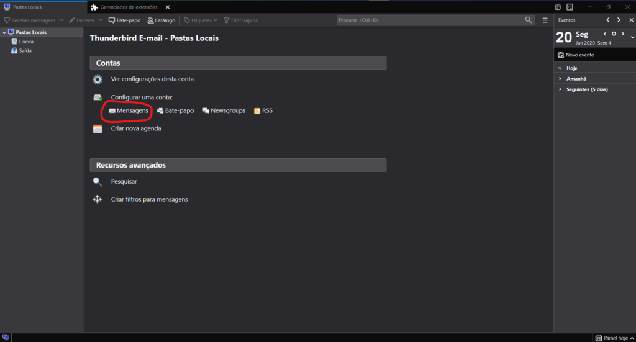The image size is (636, 342).
Task: Click the Recursos avançados section header
Action: tap(238, 165)
